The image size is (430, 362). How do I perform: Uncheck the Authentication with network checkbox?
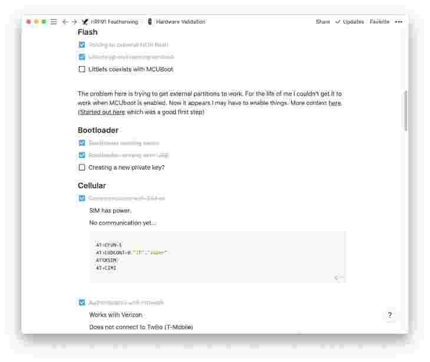click(82, 302)
